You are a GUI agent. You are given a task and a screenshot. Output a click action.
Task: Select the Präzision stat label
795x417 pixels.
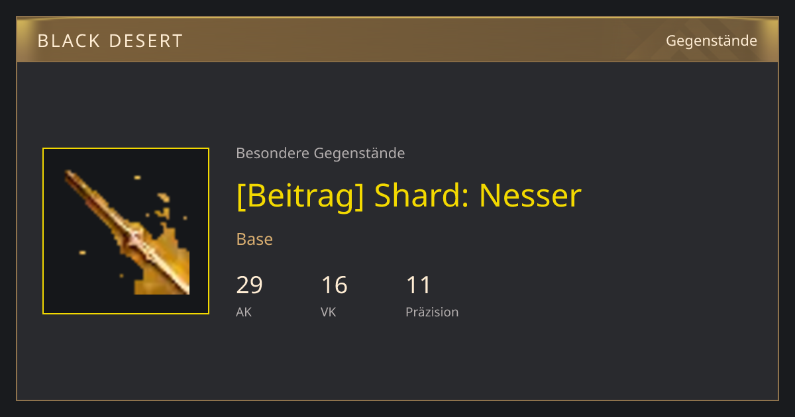coord(432,312)
